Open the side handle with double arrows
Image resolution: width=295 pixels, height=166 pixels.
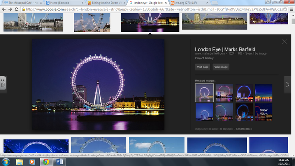(x=3, y=83)
